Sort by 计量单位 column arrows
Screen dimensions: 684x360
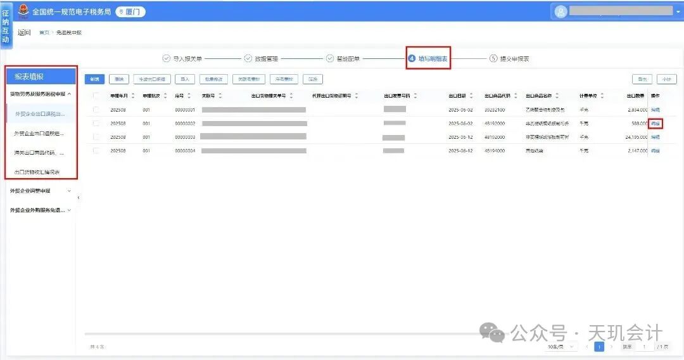click(602, 96)
